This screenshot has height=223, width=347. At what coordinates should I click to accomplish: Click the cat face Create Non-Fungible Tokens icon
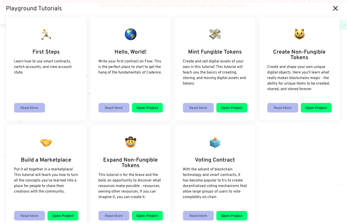click(299, 34)
